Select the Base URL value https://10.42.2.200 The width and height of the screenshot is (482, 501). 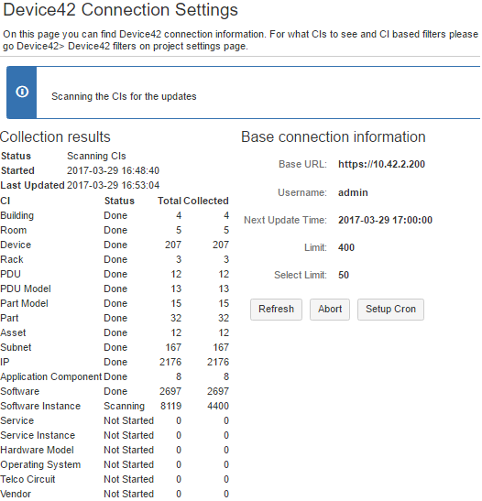(x=381, y=164)
